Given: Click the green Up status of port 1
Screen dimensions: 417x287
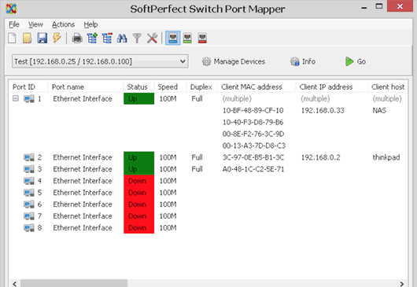Looking at the screenshot, I should click(138, 98).
